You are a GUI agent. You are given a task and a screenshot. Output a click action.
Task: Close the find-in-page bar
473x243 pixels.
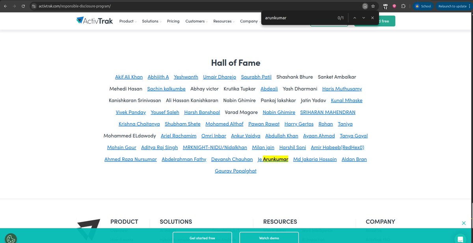(x=372, y=18)
